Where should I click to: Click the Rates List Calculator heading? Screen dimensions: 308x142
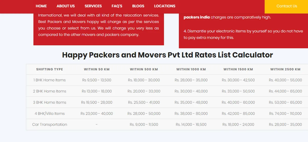point(167,55)
